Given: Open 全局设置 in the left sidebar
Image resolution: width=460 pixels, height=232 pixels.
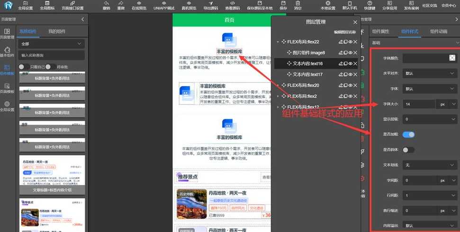Looking at the screenshot, I should 7,106.
